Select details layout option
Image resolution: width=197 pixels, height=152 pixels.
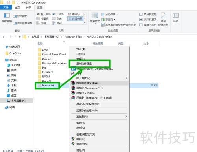pyautogui.click(x=75, y=18)
